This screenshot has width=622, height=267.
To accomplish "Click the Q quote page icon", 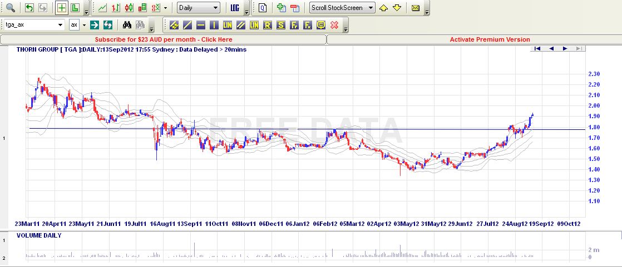I will click(263, 7).
